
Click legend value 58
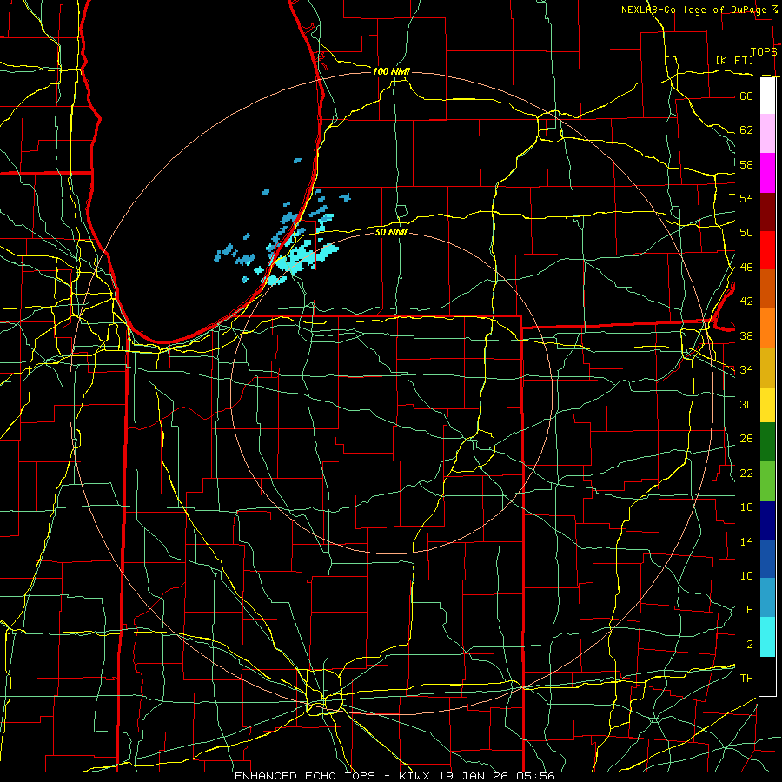click(746, 164)
